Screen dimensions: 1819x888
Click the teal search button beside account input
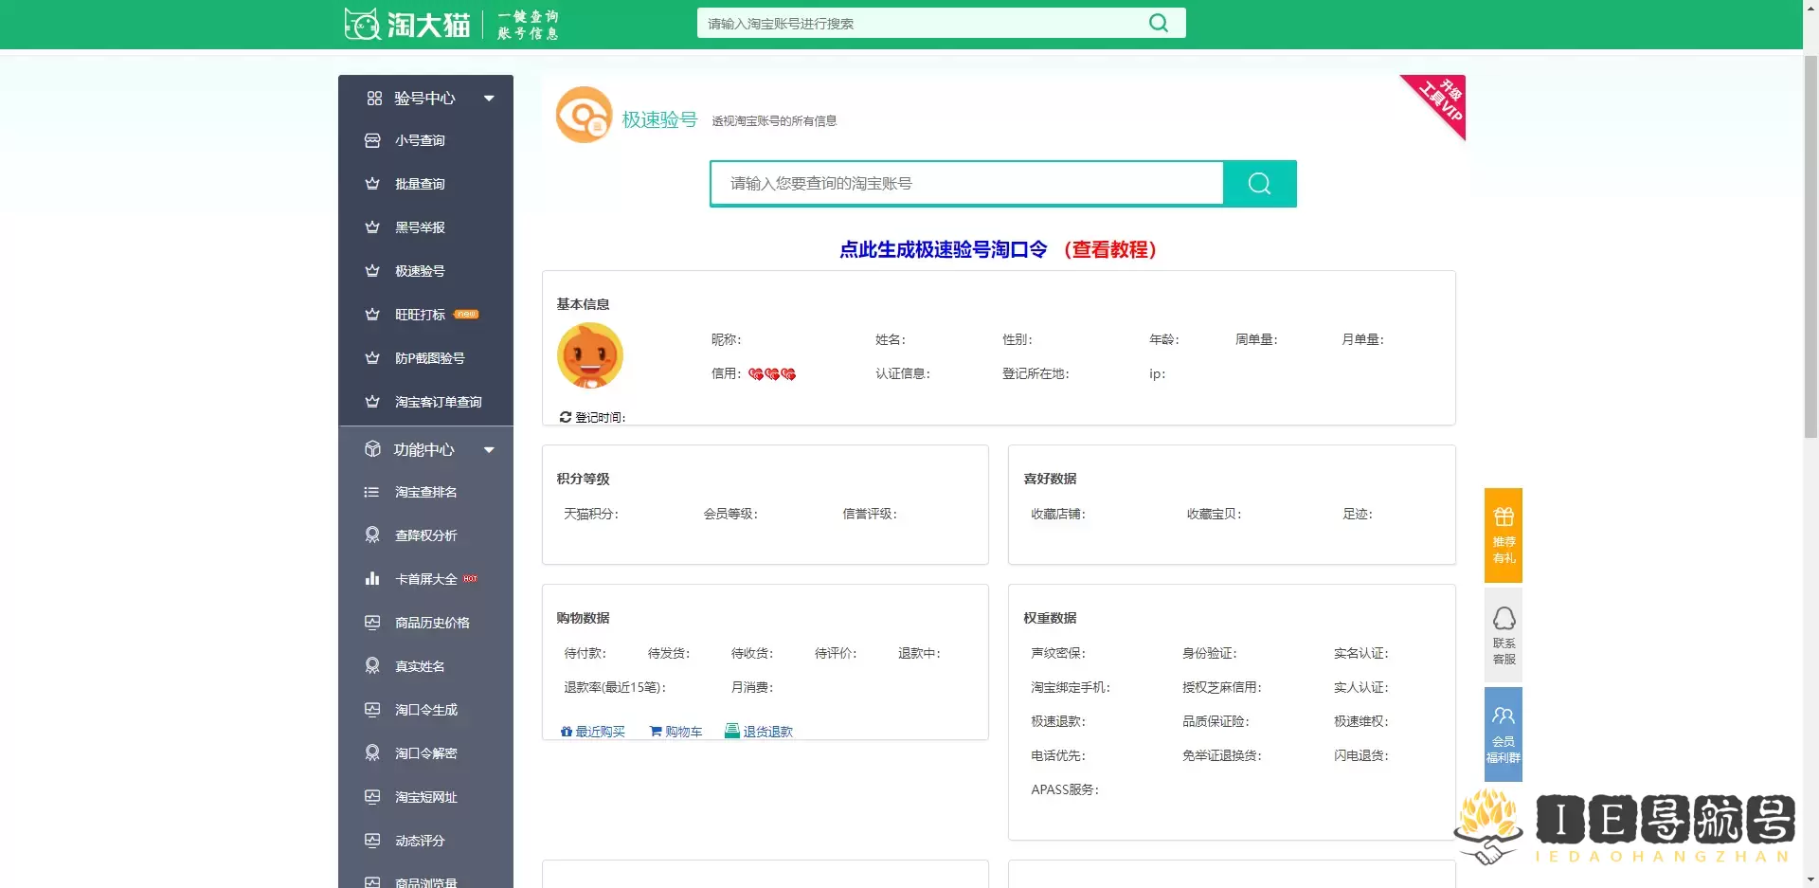point(1259,184)
